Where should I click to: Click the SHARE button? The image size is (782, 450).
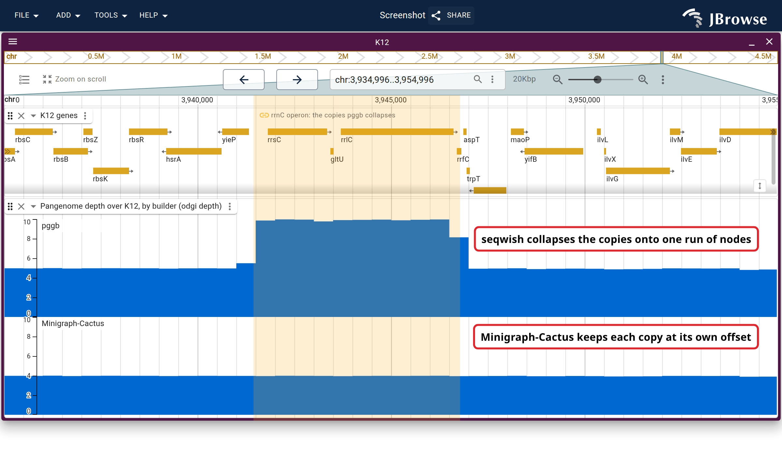click(451, 15)
